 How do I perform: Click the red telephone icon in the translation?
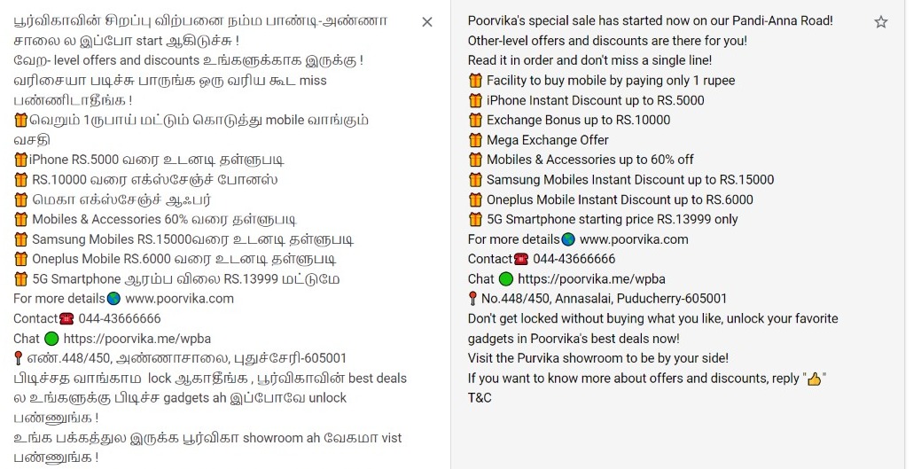tap(520, 259)
